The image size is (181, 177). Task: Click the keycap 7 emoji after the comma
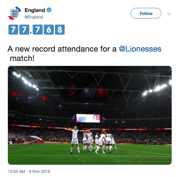pyautogui.click(x=38, y=30)
